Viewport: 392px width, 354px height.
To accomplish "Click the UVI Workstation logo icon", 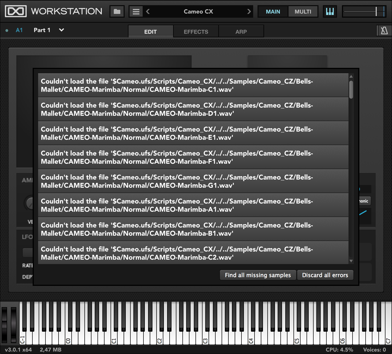I will pos(16,11).
